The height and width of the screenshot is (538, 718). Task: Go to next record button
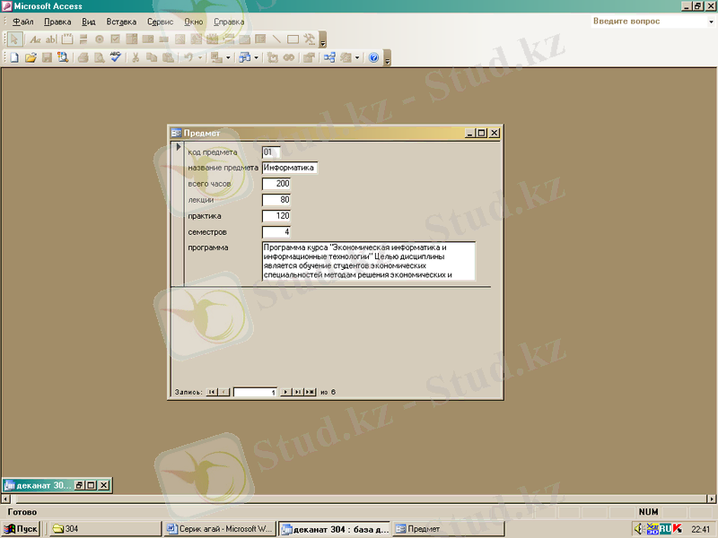(x=285, y=392)
